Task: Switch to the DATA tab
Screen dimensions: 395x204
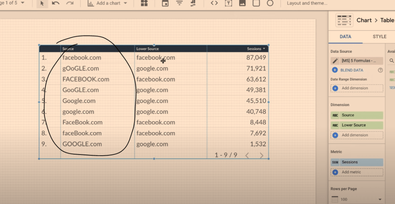Action: click(x=345, y=37)
